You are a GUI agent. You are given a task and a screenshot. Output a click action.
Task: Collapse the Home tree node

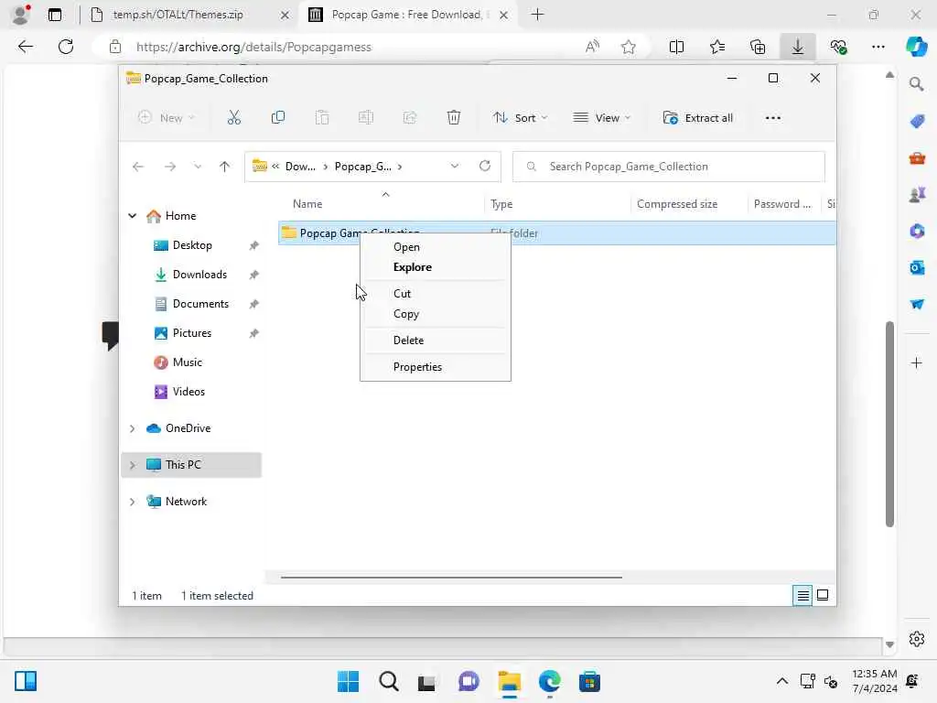click(x=132, y=216)
